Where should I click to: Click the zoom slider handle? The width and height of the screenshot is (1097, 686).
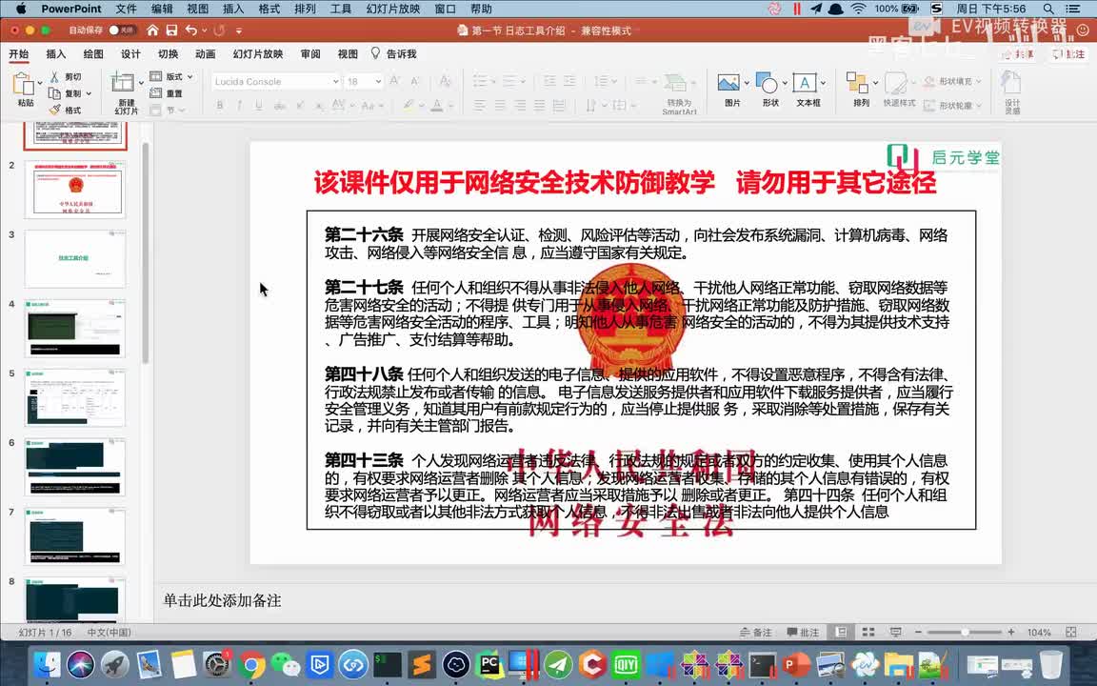coord(965,632)
